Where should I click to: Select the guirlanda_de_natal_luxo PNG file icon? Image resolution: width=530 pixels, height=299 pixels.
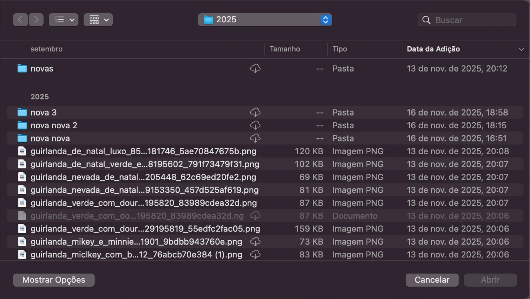pyautogui.click(x=22, y=151)
